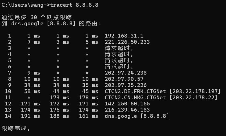
Task: Click the timeout message on hop 4
Action: coord(119,54)
